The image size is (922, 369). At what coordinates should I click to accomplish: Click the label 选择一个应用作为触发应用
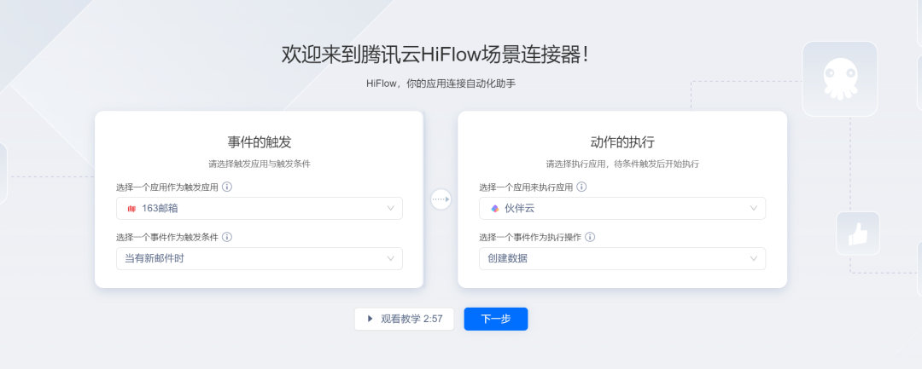click(167, 187)
